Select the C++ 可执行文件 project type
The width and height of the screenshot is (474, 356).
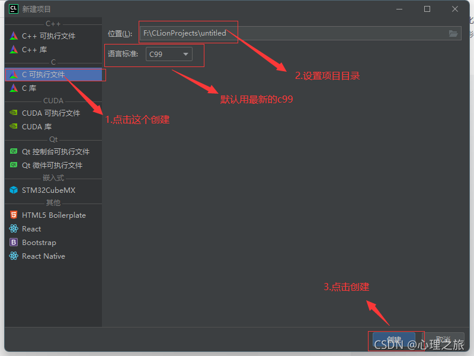(x=53, y=36)
